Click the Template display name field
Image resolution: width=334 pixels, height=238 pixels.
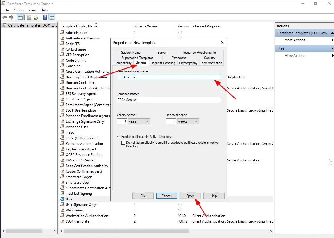click(x=169, y=77)
